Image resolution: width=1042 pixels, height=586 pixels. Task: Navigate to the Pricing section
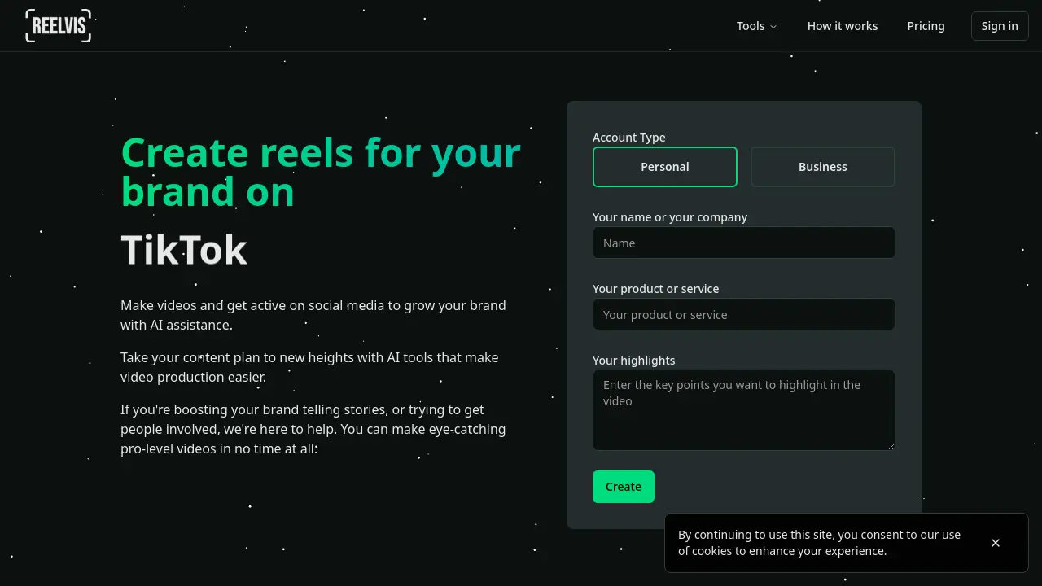(x=926, y=25)
